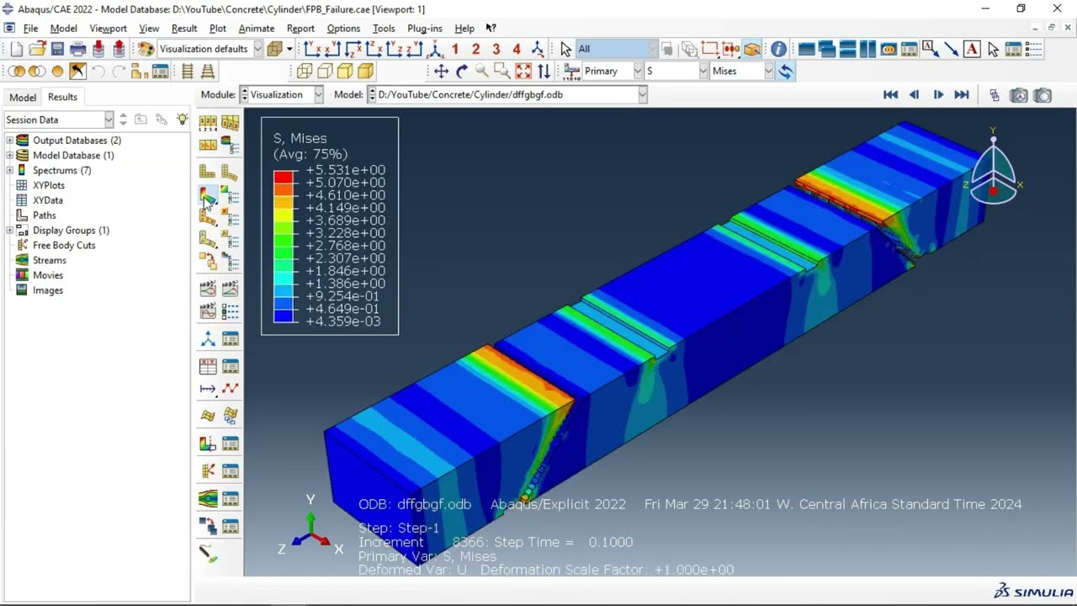Go to previous frame
Screen dimensions: 1077x606
914,95
